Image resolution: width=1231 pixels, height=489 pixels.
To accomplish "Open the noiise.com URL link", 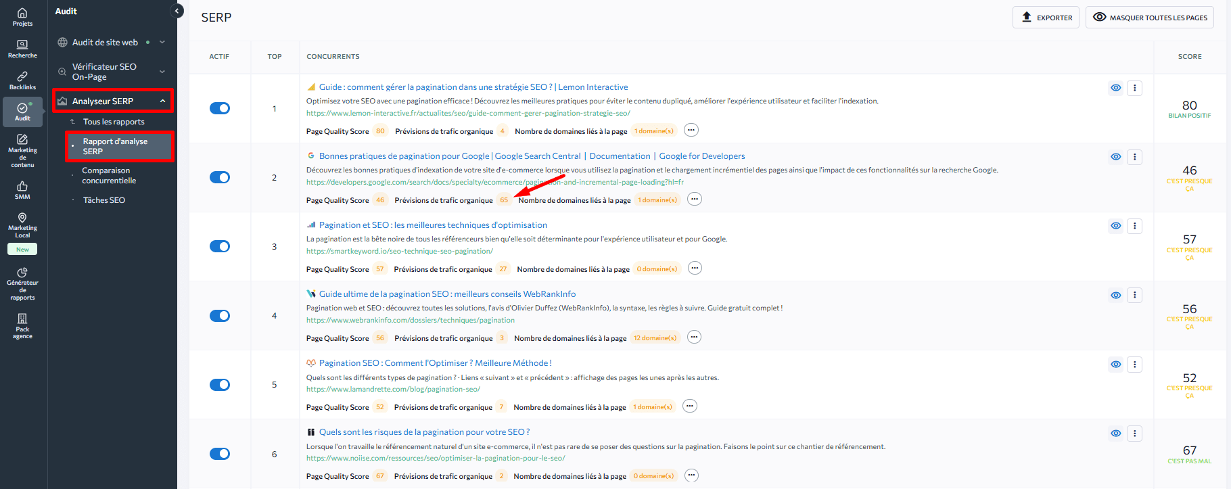I will coord(436,458).
